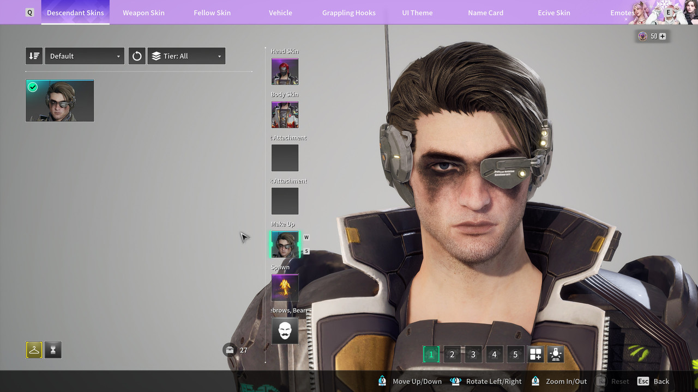Open the Weapon Skin tab
Image resolution: width=698 pixels, height=392 pixels.
click(143, 13)
